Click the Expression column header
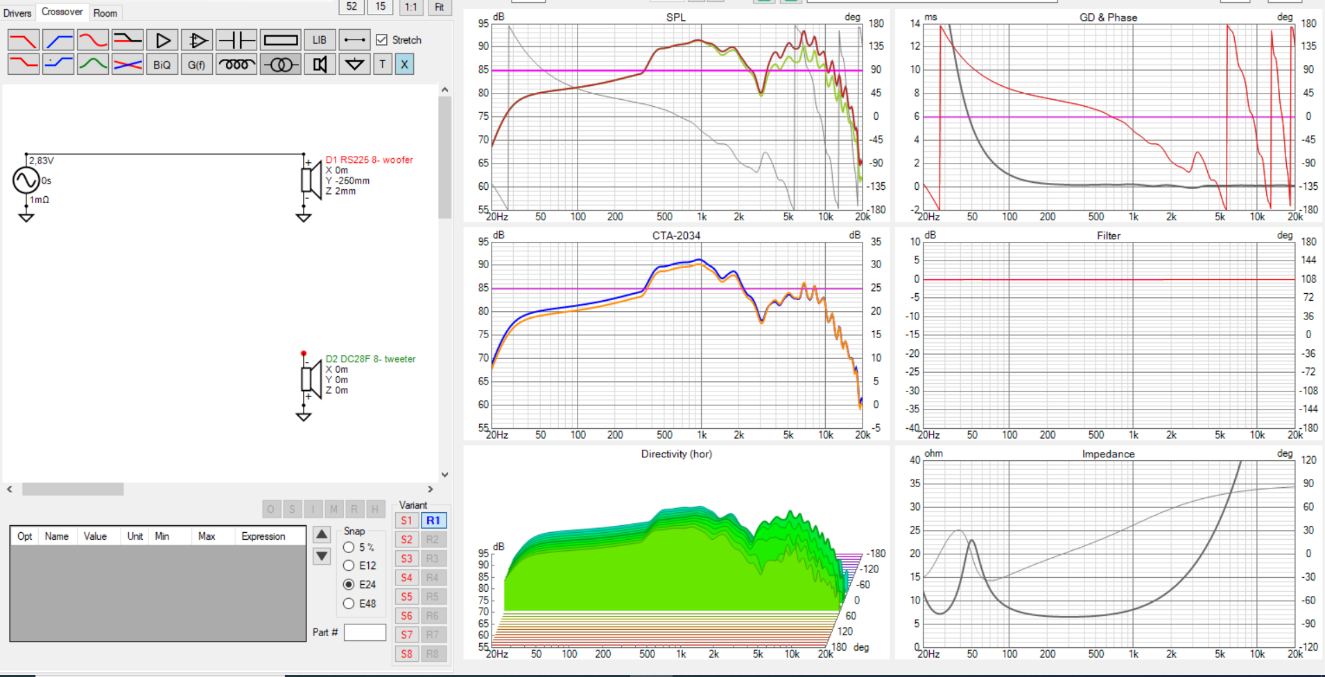 coord(263,536)
